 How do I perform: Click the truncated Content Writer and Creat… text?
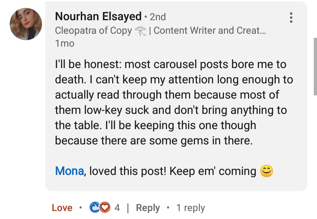pos(210,31)
